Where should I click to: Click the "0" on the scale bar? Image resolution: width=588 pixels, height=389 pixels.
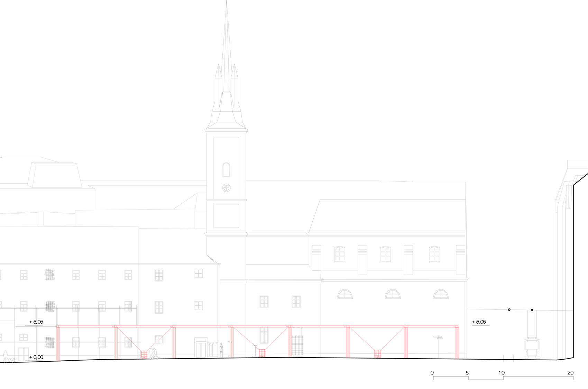click(x=432, y=373)
